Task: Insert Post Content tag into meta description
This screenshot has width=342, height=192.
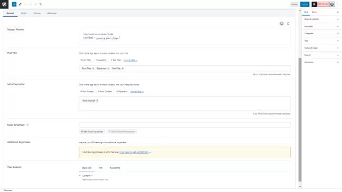Action: pos(105,92)
